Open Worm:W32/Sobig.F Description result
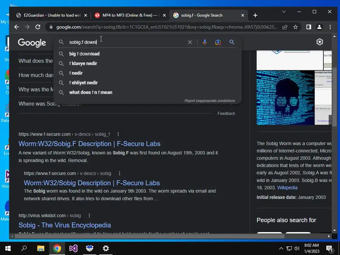The height and width of the screenshot is (255, 340). [89, 144]
